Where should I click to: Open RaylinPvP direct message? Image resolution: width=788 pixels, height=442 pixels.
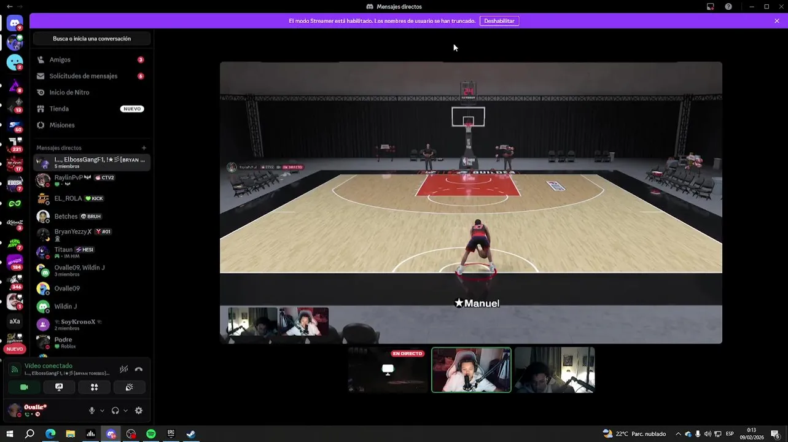(92, 180)
